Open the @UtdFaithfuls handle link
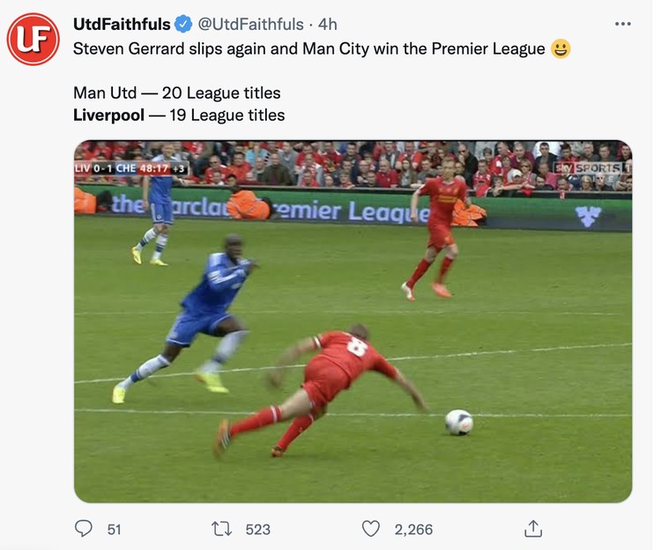This screenshot has height=550, width=661. coord(250,25)
